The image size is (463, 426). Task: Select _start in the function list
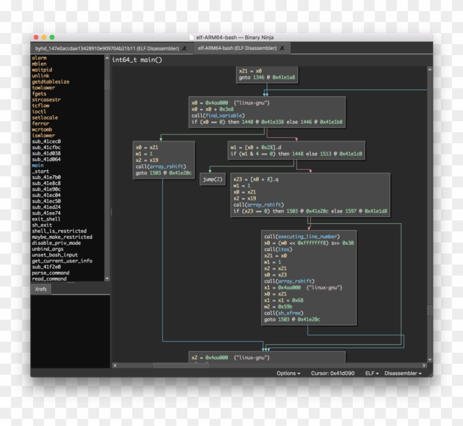tap(40, 171)
